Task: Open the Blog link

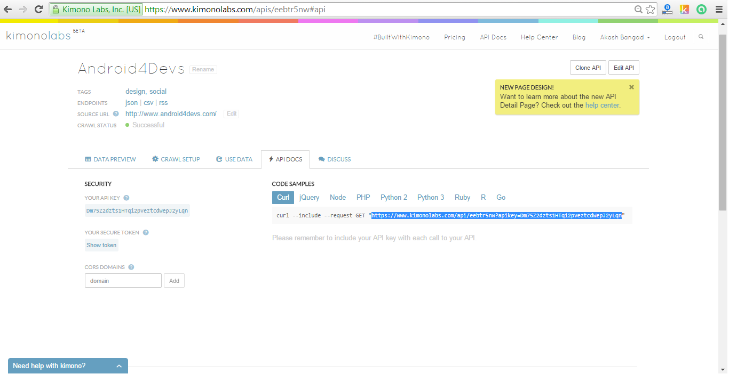Action: click(579, 37)
